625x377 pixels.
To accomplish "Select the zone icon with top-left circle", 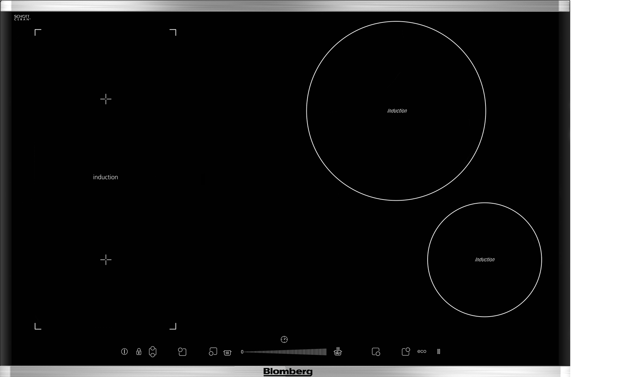I will point(182,352).
